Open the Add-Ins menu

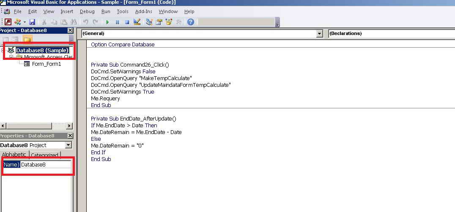tap(144, 11)
